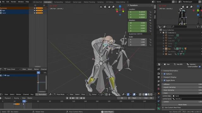The height and width of the screenshot is (113, 202).
Task: Open the Tool properties tab icon
Action: click(x=158, y=69)
